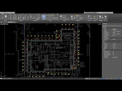Open the ByLayer color dropdown in Properties panel
Screen dimensions: 122x91
(82, 16)
